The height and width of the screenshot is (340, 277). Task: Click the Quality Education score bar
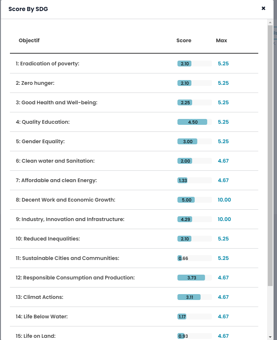coord(193,122)
